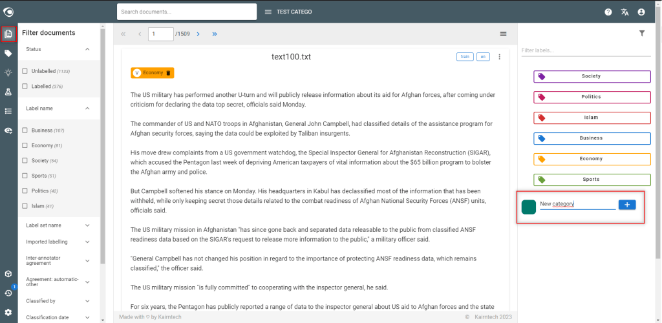Open the Documents view in sidebar

[8, 34]
